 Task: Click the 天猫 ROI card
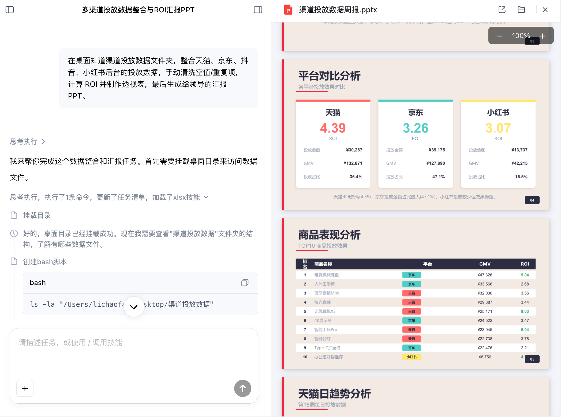(333, 144)
